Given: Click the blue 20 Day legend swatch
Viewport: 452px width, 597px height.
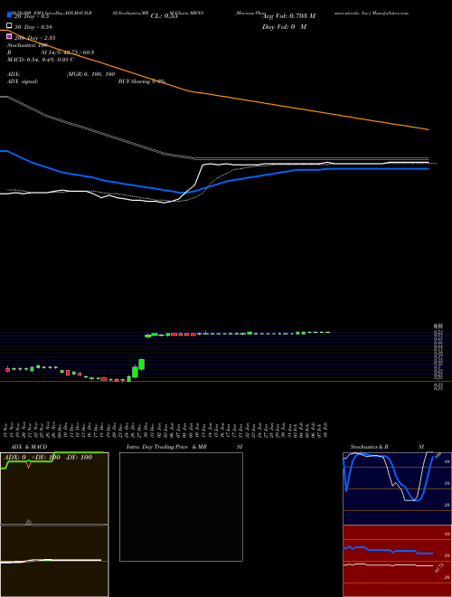Looking at the screenshot, I should [x=10, y=15].
